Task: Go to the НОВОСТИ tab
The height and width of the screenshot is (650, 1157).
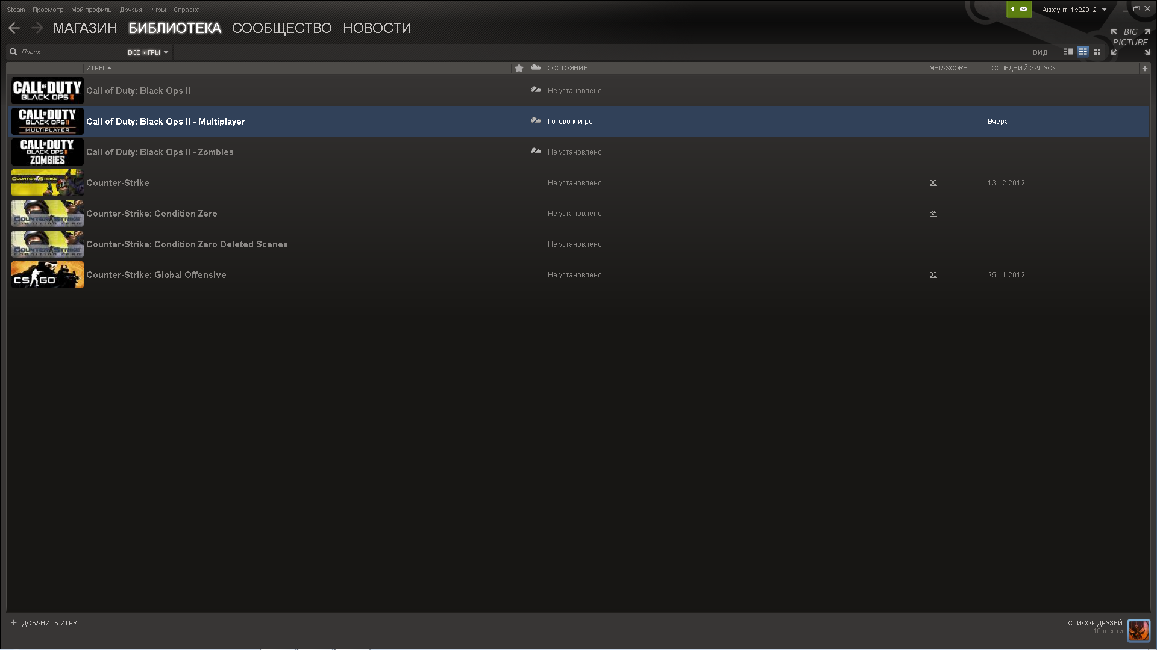Action: tap(377, 28)
